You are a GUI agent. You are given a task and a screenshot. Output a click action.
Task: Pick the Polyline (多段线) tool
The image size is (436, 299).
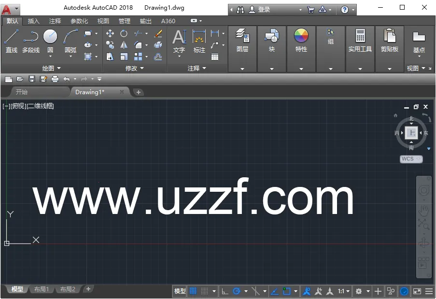tap(31, 40)
